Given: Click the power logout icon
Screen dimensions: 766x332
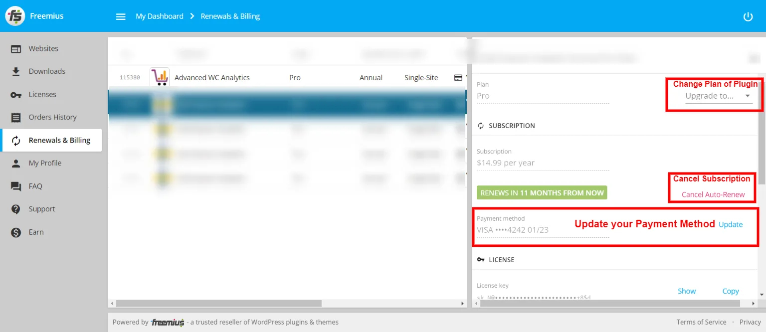Looking at the screenshot, I should [x=748, y=16].
